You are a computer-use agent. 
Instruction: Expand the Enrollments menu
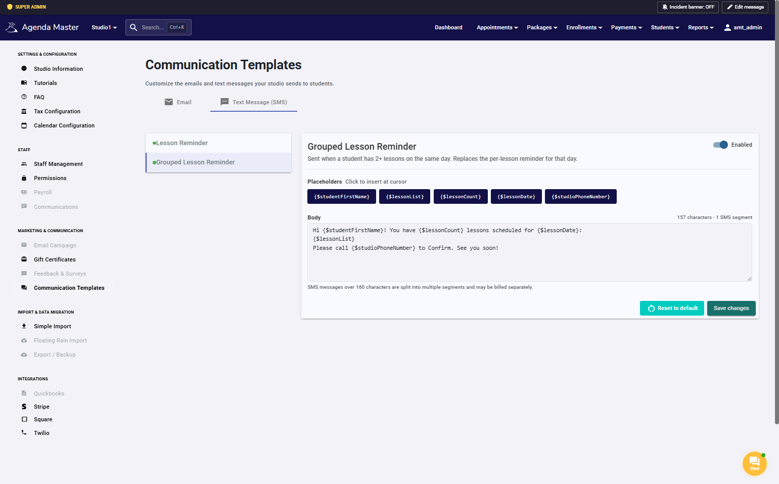pos(584,27)
